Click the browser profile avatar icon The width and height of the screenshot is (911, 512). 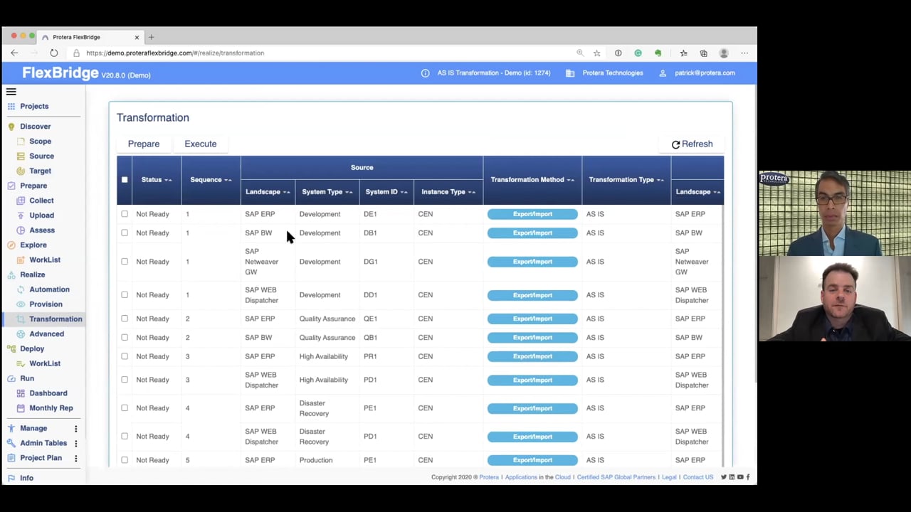tap(724, 53)
